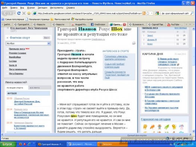Image resolution: width=196 pixels, height=147 pixels.
Task: Click the Gemini horoscope sign icon
Action: (x=160, y=127)
